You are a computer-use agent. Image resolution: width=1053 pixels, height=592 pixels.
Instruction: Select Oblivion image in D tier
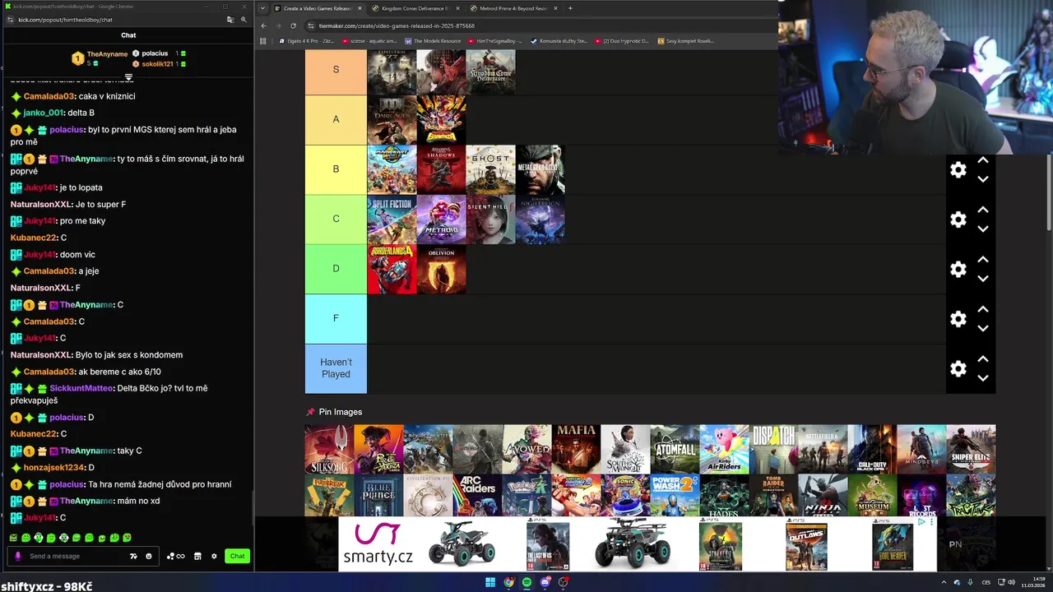click(x=441, y=269)
